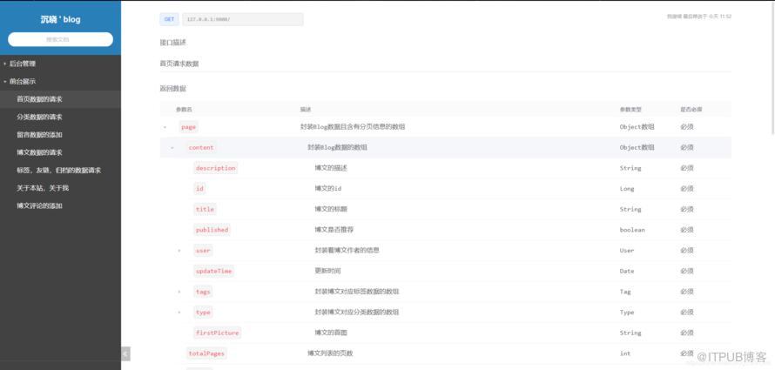Click 博文的描述 description text
The width and height of the screenshot is (775, 370).
[331, 168]
